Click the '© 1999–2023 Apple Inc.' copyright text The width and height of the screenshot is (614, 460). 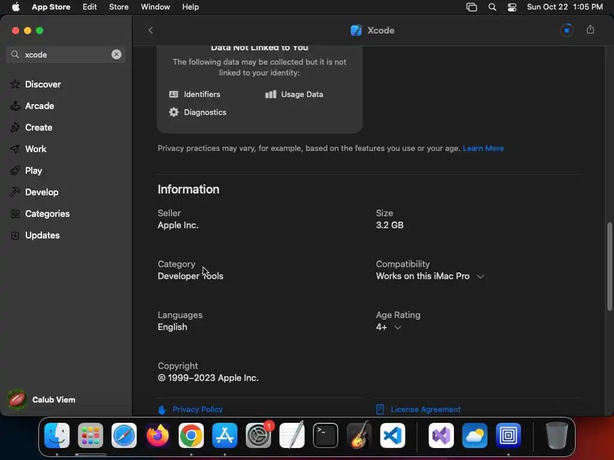tap(208, 378)
